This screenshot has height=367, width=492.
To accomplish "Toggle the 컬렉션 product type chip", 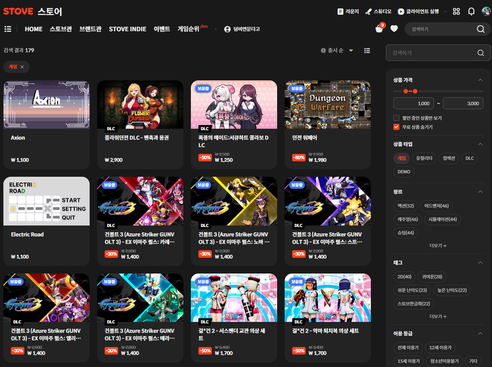I will click(449, 158).
